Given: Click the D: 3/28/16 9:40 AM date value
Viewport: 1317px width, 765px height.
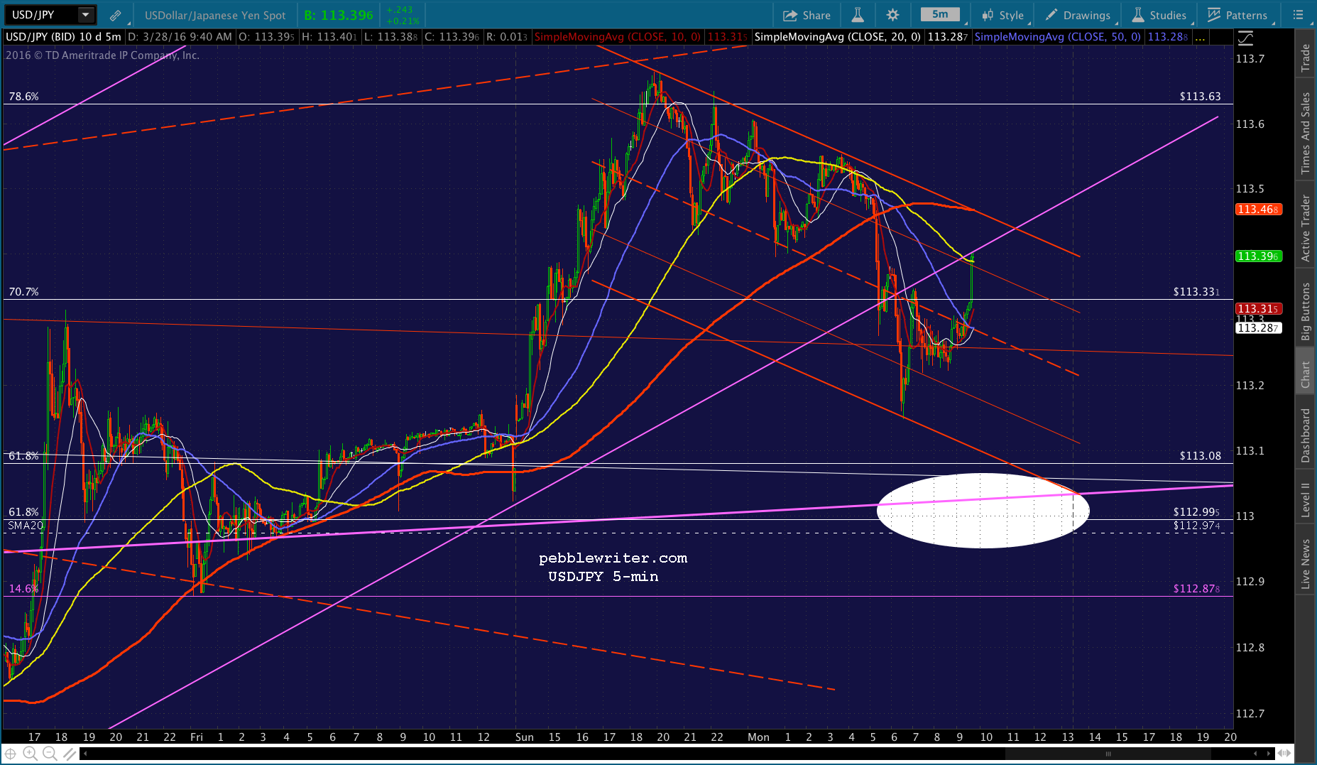Looking at the screenshot, I should (180, 37).
